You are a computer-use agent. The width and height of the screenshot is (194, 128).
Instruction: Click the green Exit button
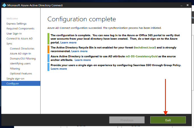tap(168, 120)
